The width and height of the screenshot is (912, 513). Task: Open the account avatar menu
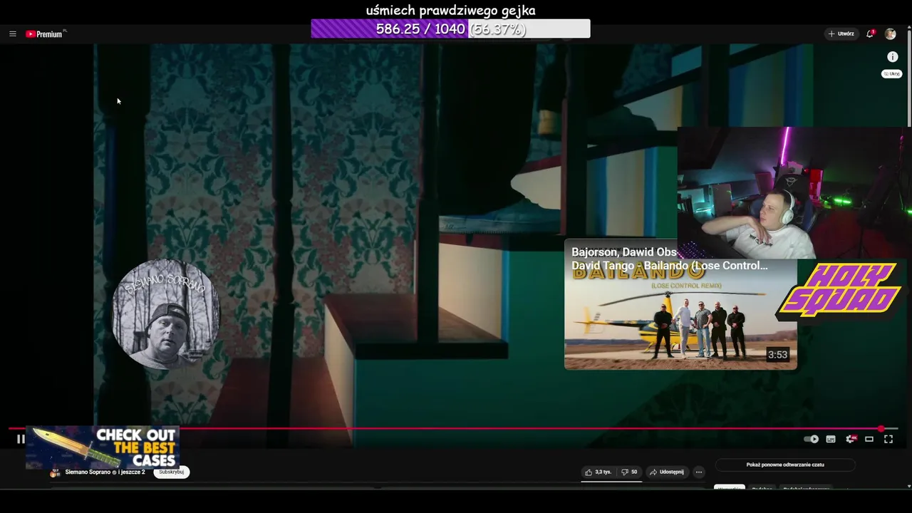[x=890, y=33]
